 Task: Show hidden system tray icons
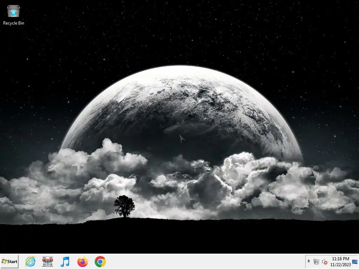[x=309, y=261]
